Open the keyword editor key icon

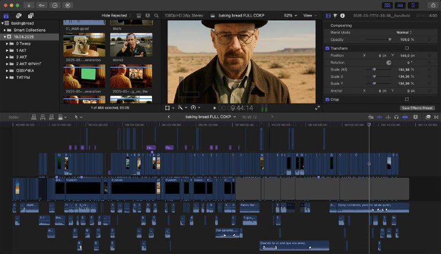click(x=42, y=6)
